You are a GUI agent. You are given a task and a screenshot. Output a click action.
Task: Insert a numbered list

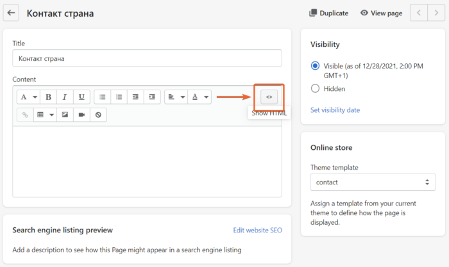click(x=119, y=97)
